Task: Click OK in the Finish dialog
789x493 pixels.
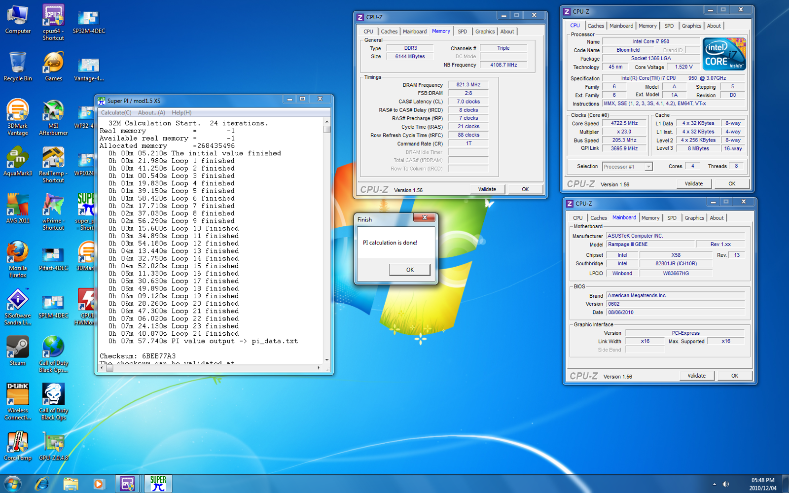Action: pyautogui.click(x=410, y=270)
